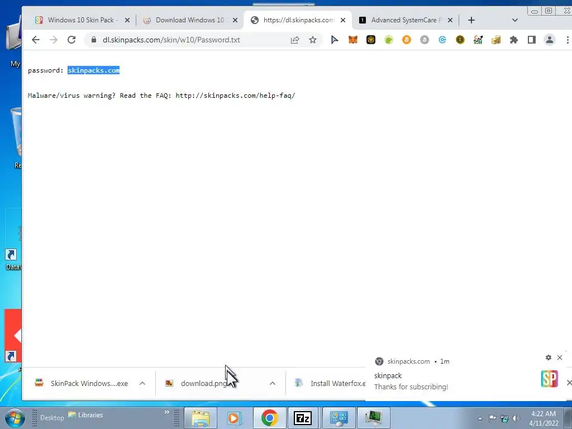Open the green round extension icon

(x=389, y=40)
